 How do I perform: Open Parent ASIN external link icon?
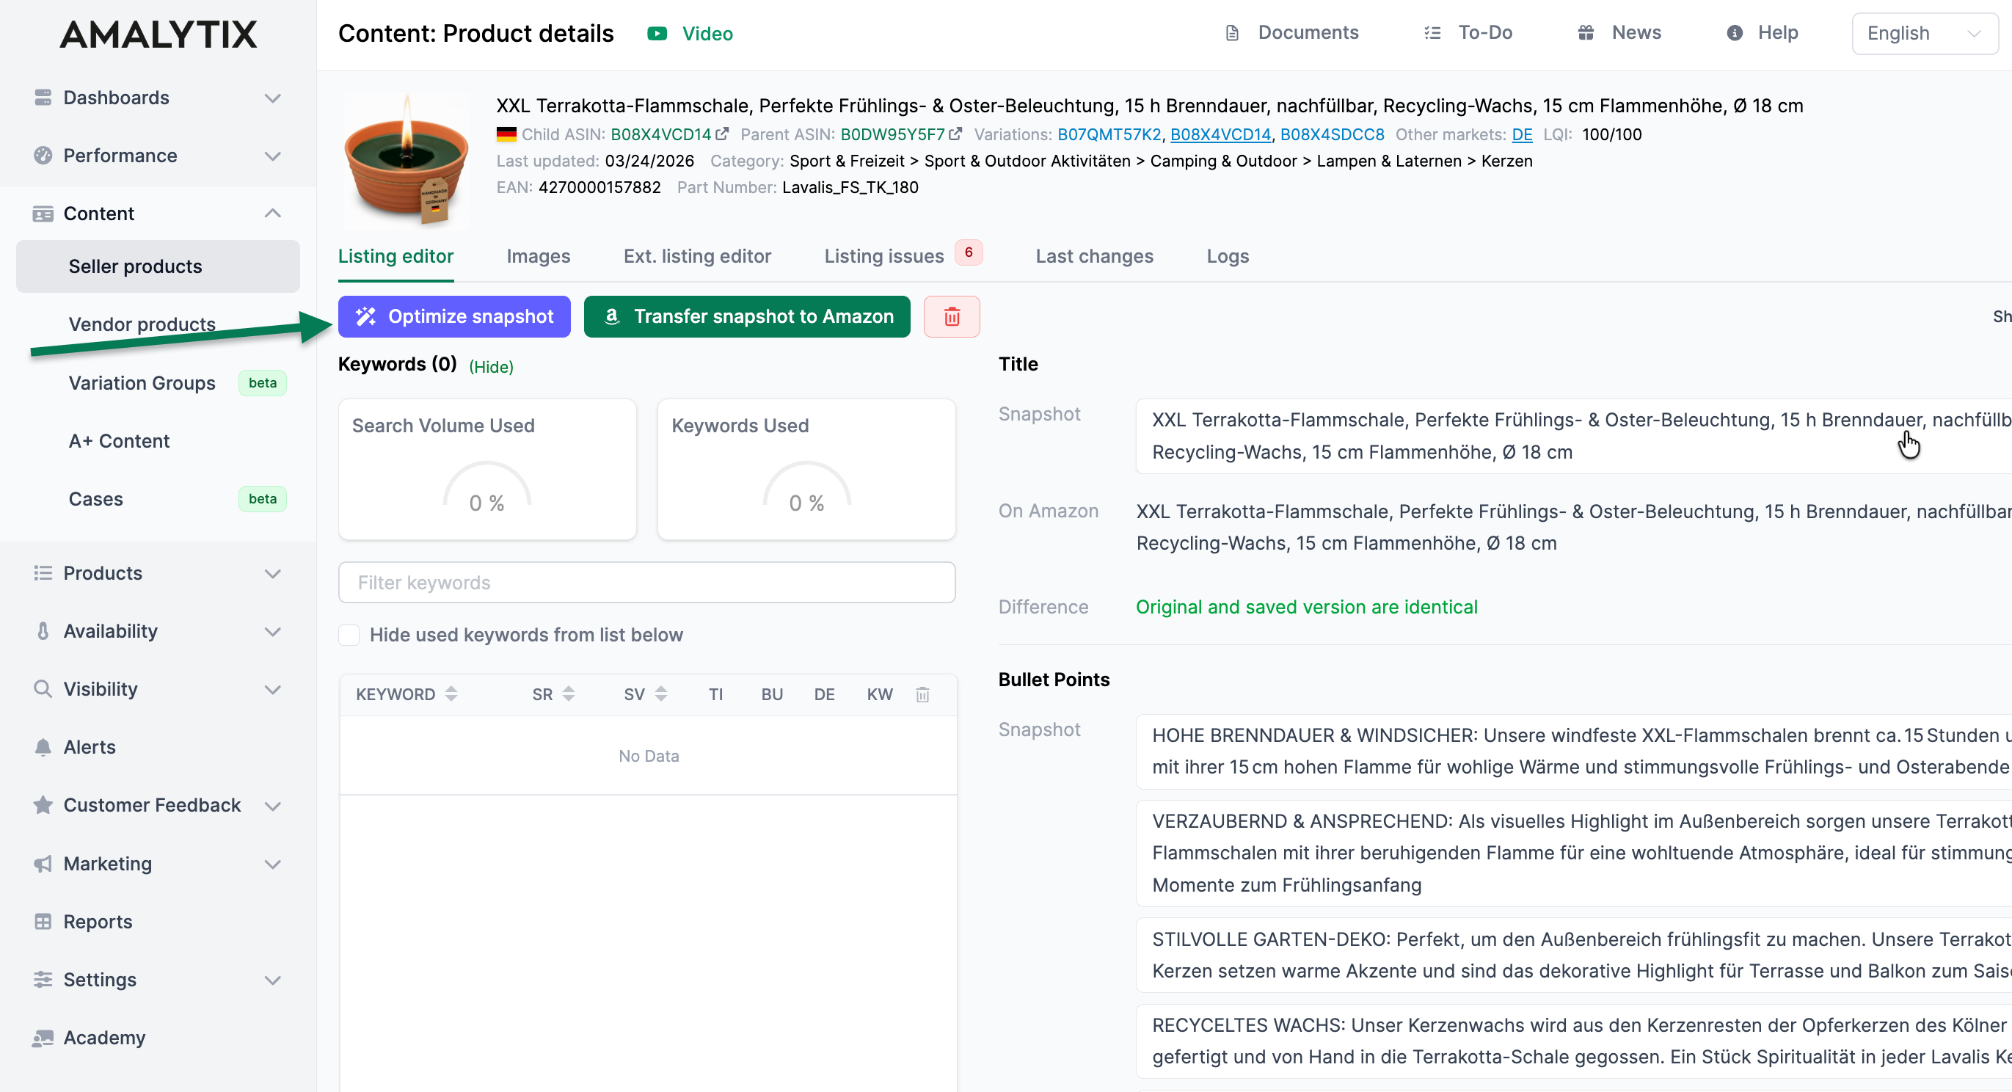point(955,134)
